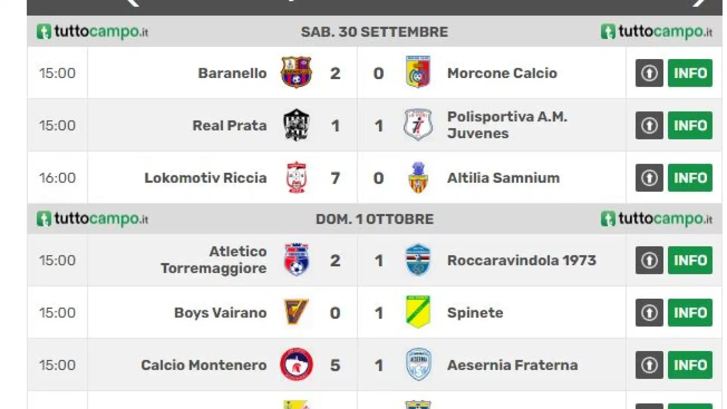This screenshot has height=409, width=727.
Task: Open the Aesernia Fraterna team link
Action: click(512, 365)
